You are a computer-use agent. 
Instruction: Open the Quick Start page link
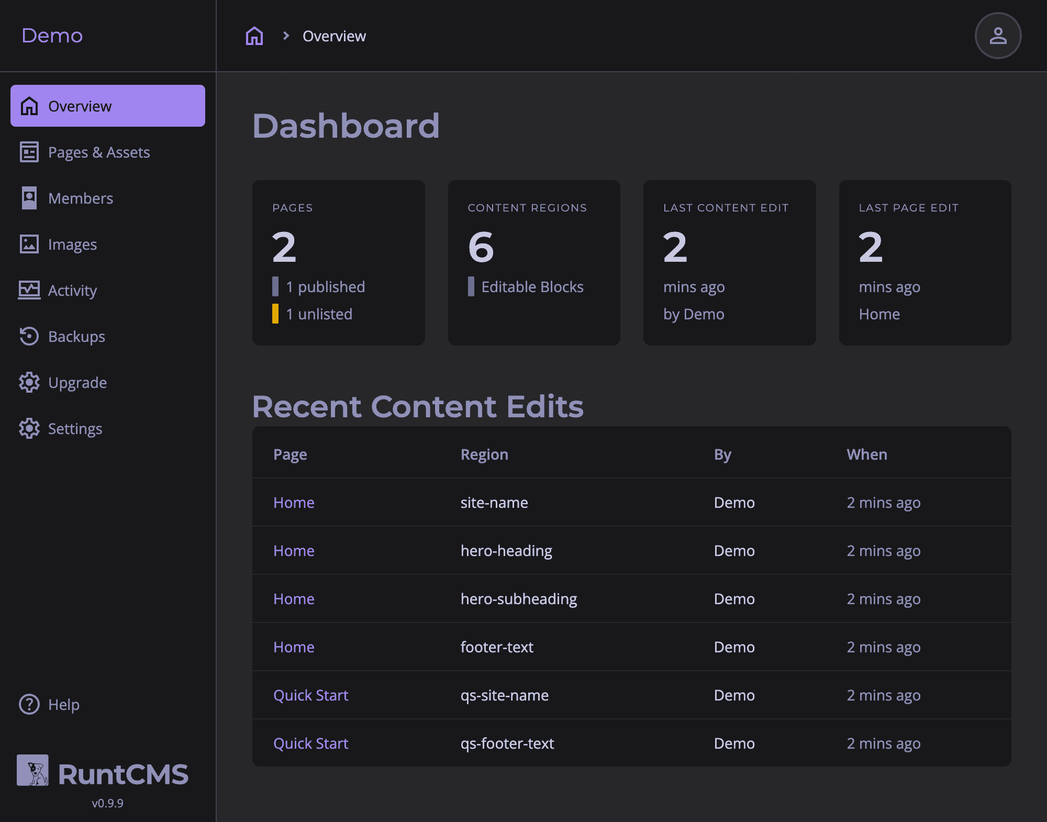(311, 695)
